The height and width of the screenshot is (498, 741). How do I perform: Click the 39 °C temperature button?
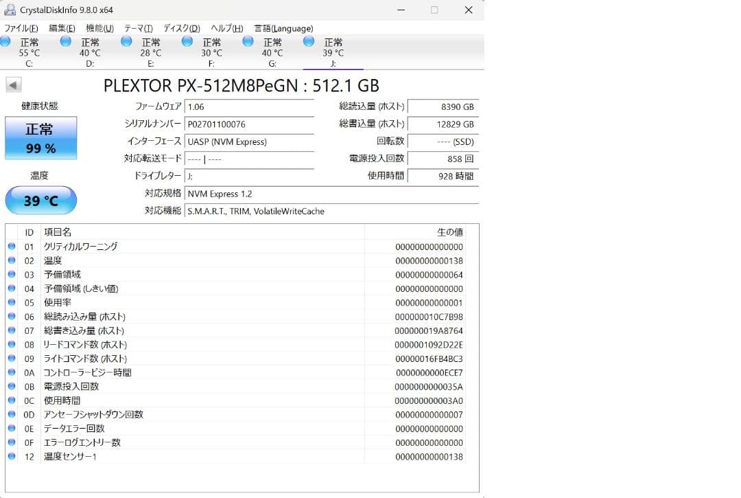41,200
